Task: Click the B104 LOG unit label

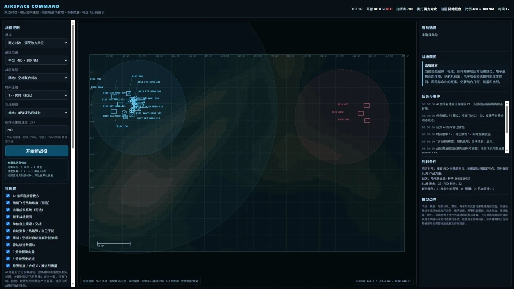Action: click(x=122, y=127)
